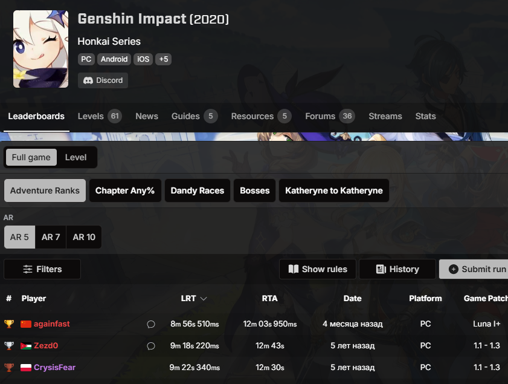508x384 pixels.
Task: Select the Full game toggle option
Action: [31, 157]
